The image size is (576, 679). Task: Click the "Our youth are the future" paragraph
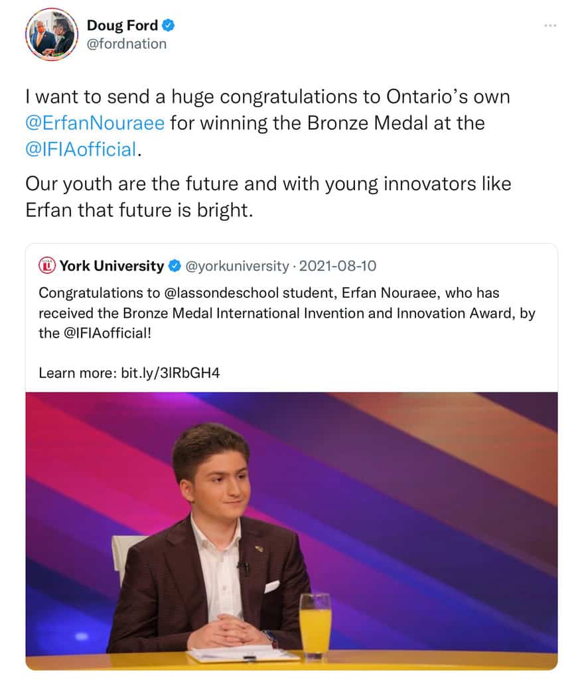(268, 196)
